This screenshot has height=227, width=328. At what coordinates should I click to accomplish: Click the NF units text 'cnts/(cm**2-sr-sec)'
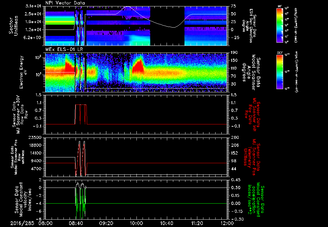[x=296, y=25]
